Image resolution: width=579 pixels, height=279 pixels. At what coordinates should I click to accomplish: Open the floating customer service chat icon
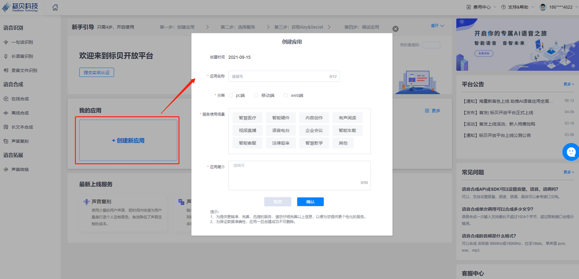[x=571, y=152]
